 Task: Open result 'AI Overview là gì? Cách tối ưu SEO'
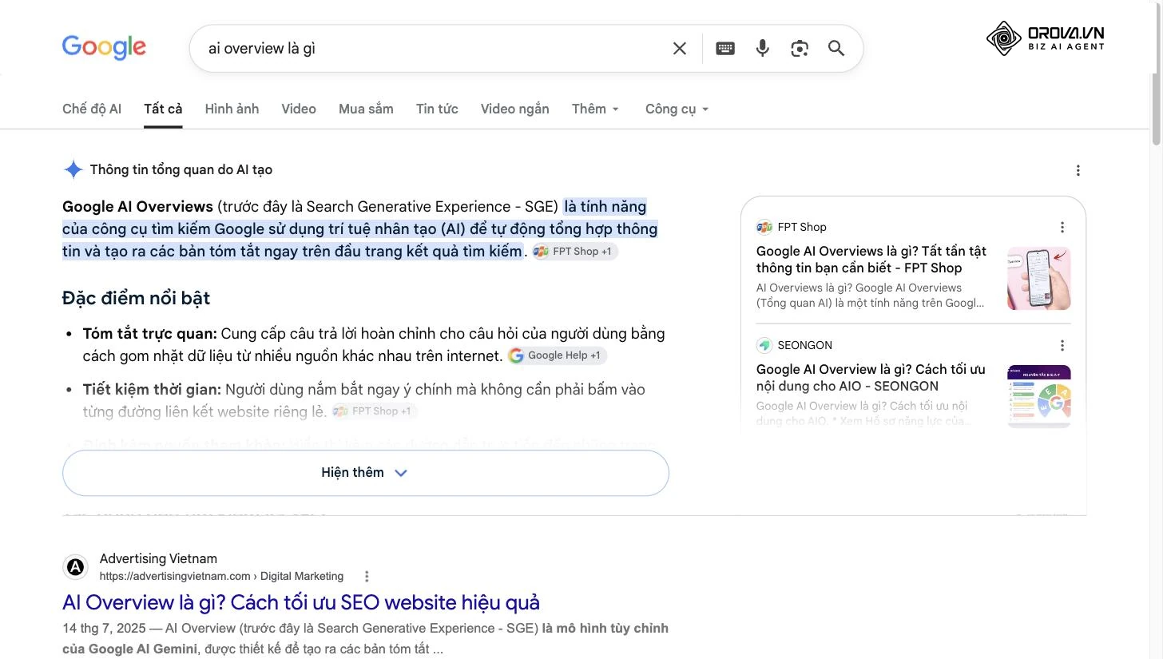301,602
